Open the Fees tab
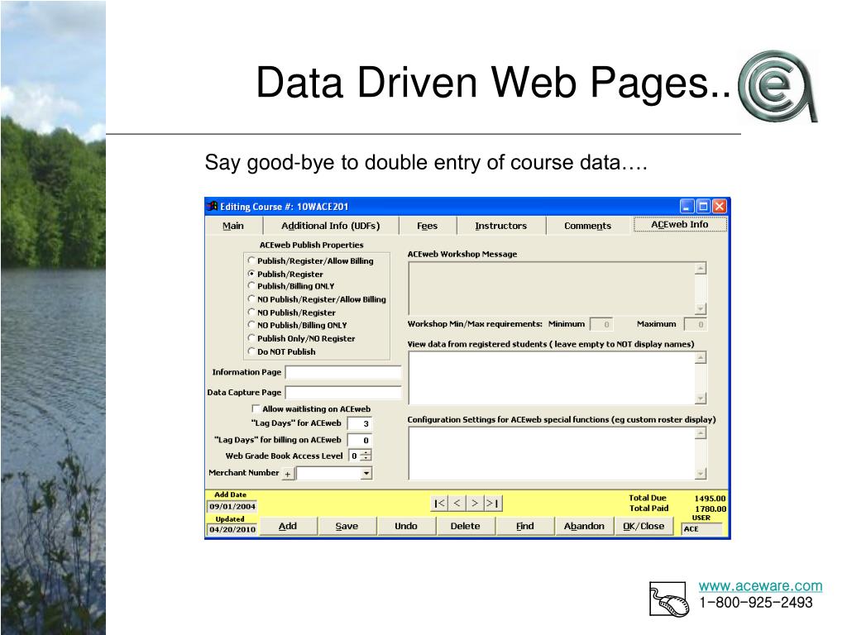This screenshot has width=847, height=635. (x=428, y=226)
